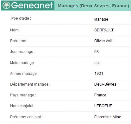Viewport: 131px width, 124px height.
Task: Click the Florentine Aline spouse names
Action: [108, 117]
